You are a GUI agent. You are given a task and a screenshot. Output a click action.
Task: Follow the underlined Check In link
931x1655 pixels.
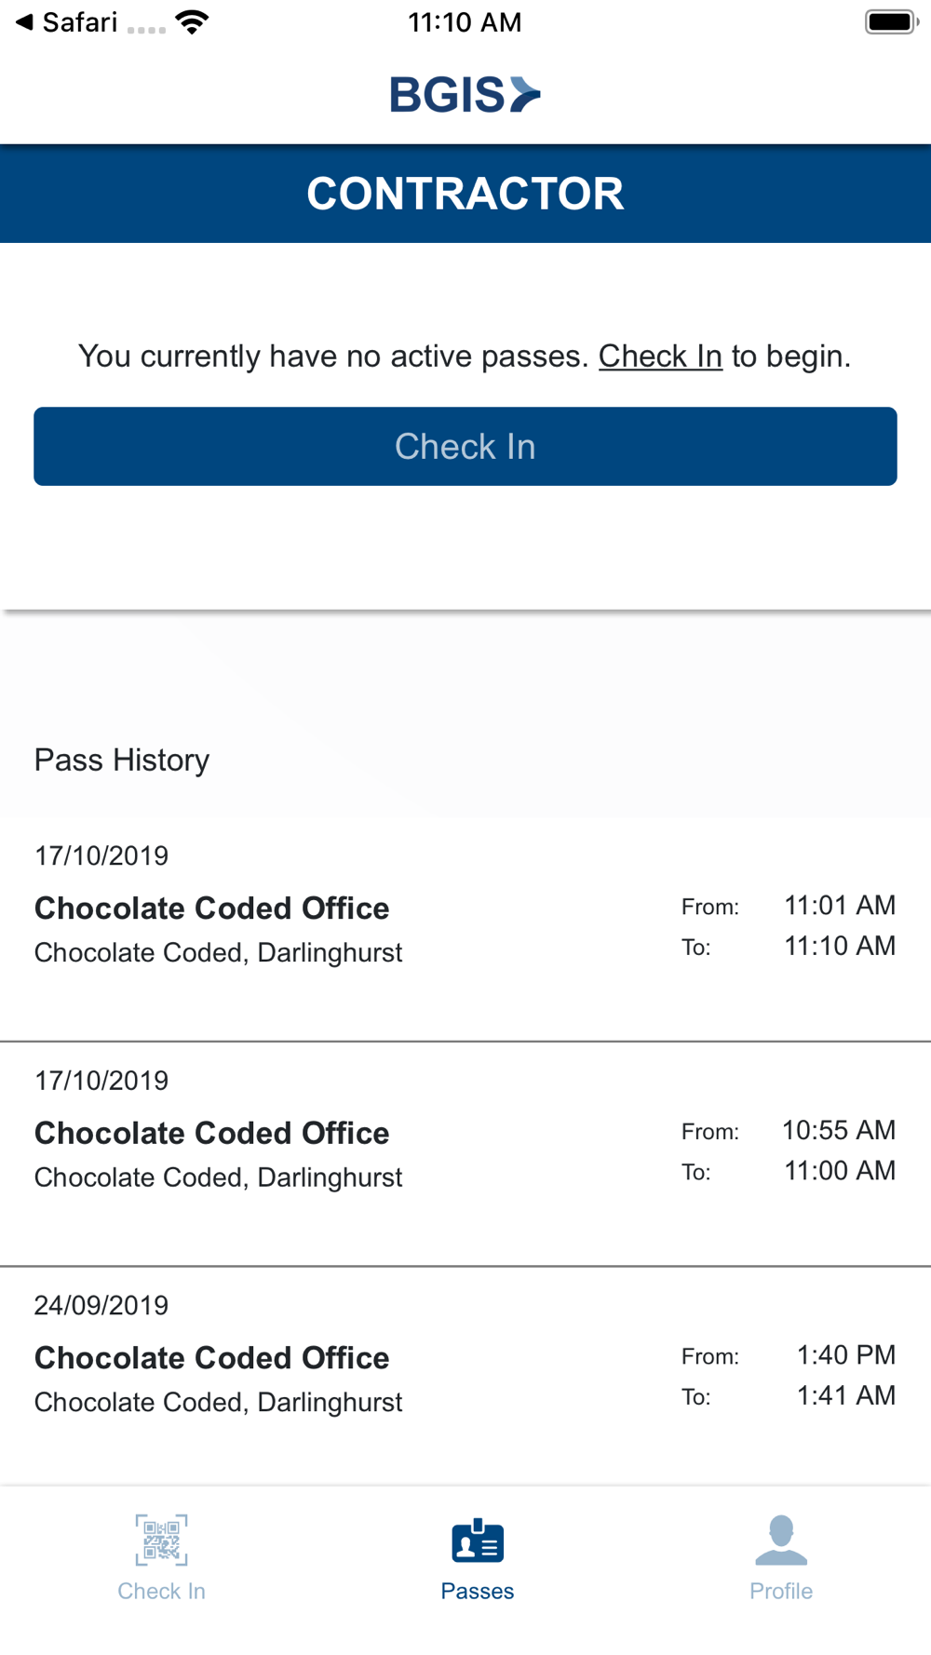(x=660, y=356)
